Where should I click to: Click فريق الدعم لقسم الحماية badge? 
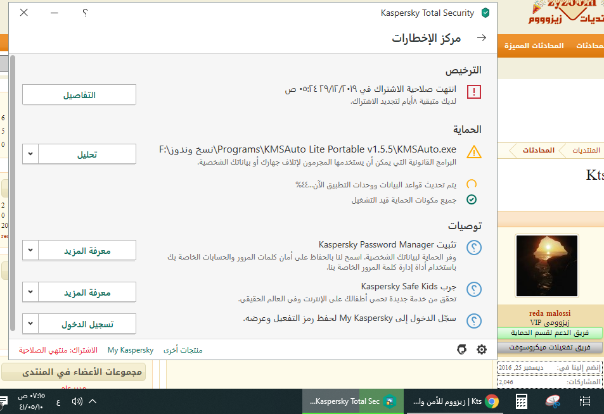(549, 333)
